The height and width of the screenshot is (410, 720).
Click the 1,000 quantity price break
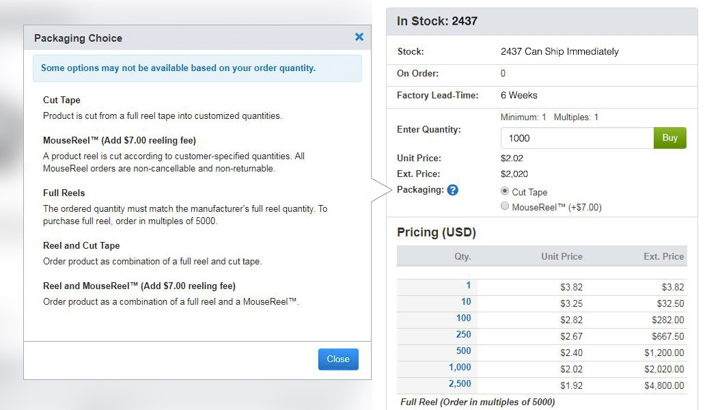460,368
